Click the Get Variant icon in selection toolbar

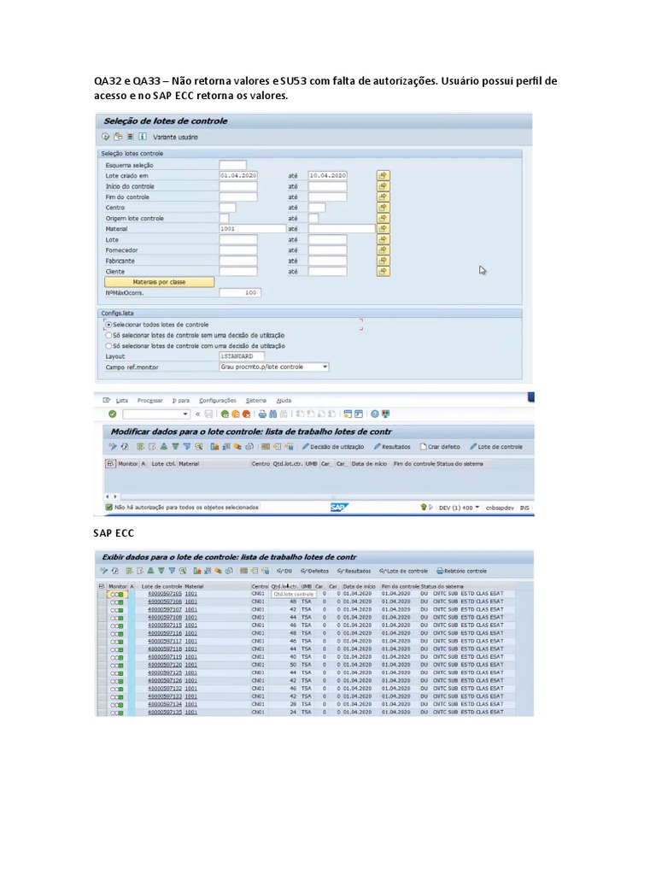[118, 137]
